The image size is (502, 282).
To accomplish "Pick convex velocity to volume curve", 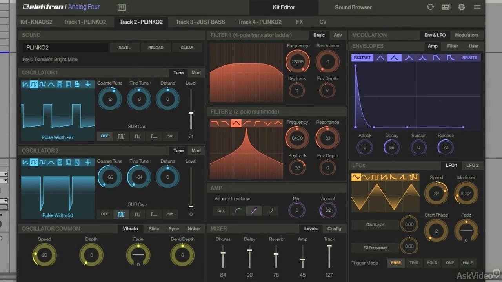I will [x=238, y=211].
